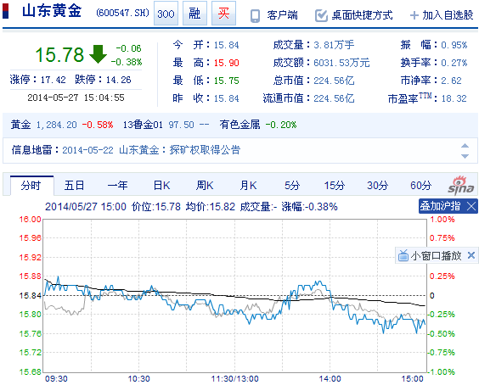Click the Sina logo icon
The height and width of the screenshot is (385, 479).
[x=461, y=185]
